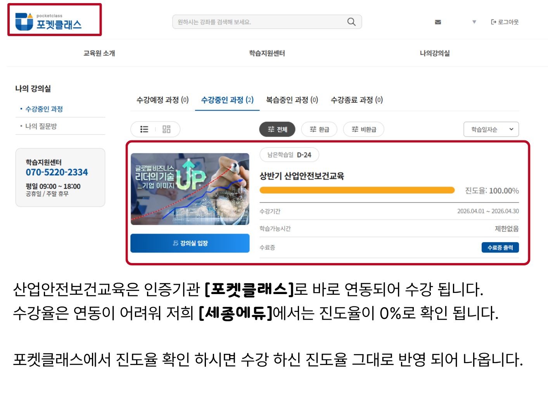Select the 전체 filter toggle
548x419 pixels.
[277, 130]
